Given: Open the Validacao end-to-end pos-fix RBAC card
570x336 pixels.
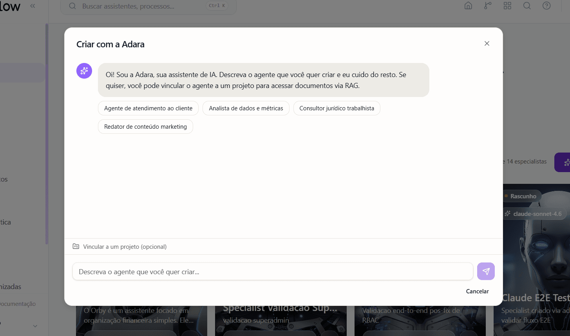Looking at the screenshot, I should tap(420, 321).
